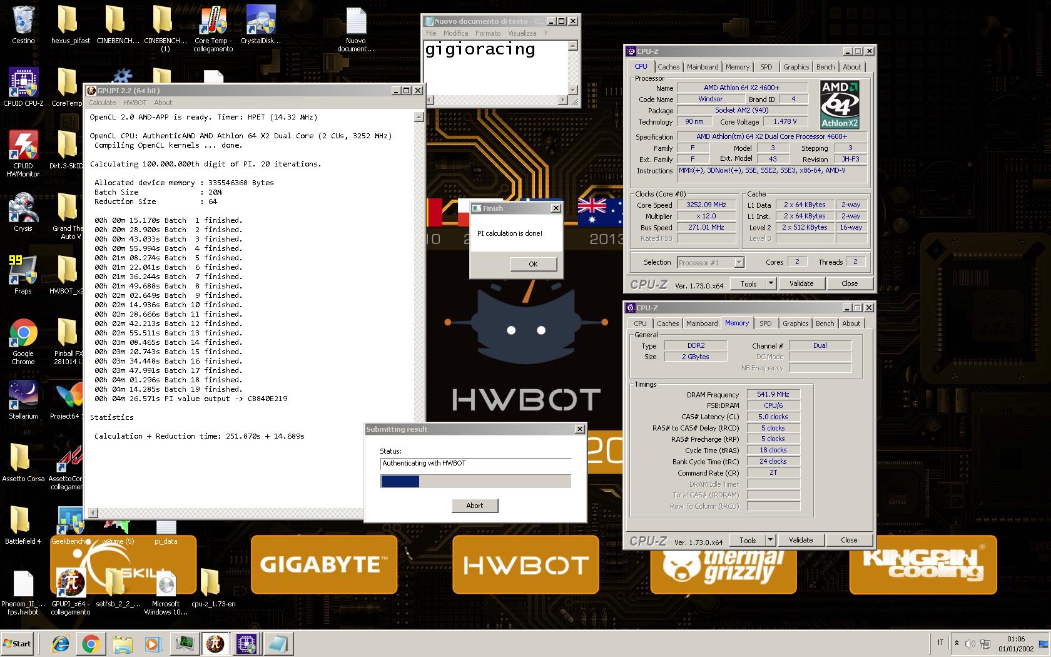Open the About menu in GPUPI
1051x657 pixels.
pos(163,103)
